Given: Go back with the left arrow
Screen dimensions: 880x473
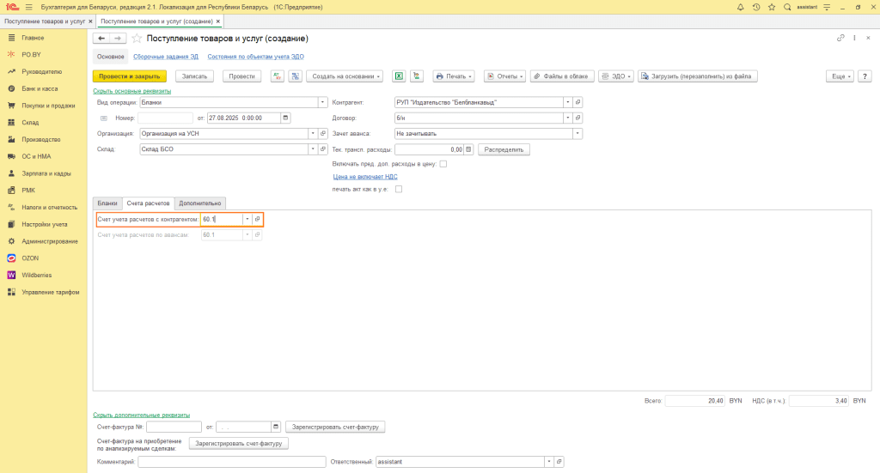Looking at the screenshot, I should [101, 38].
